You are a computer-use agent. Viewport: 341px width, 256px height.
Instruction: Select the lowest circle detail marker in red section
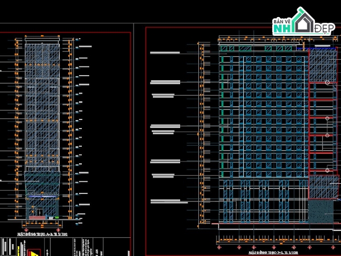(327, 170)
